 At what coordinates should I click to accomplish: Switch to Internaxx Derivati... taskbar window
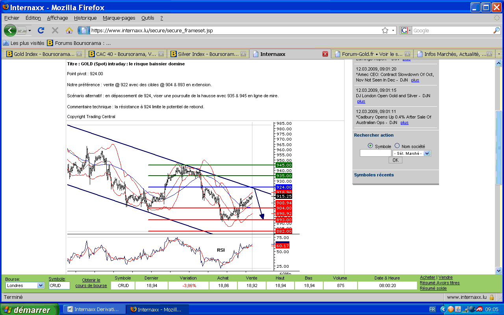93,309
